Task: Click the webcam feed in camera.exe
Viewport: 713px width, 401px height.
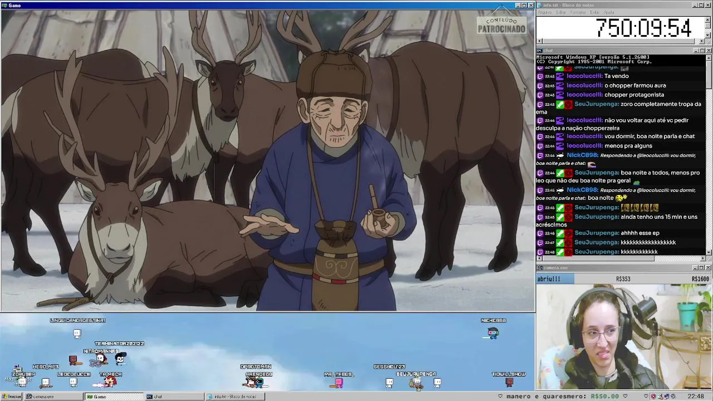Action: pos(624,337)
